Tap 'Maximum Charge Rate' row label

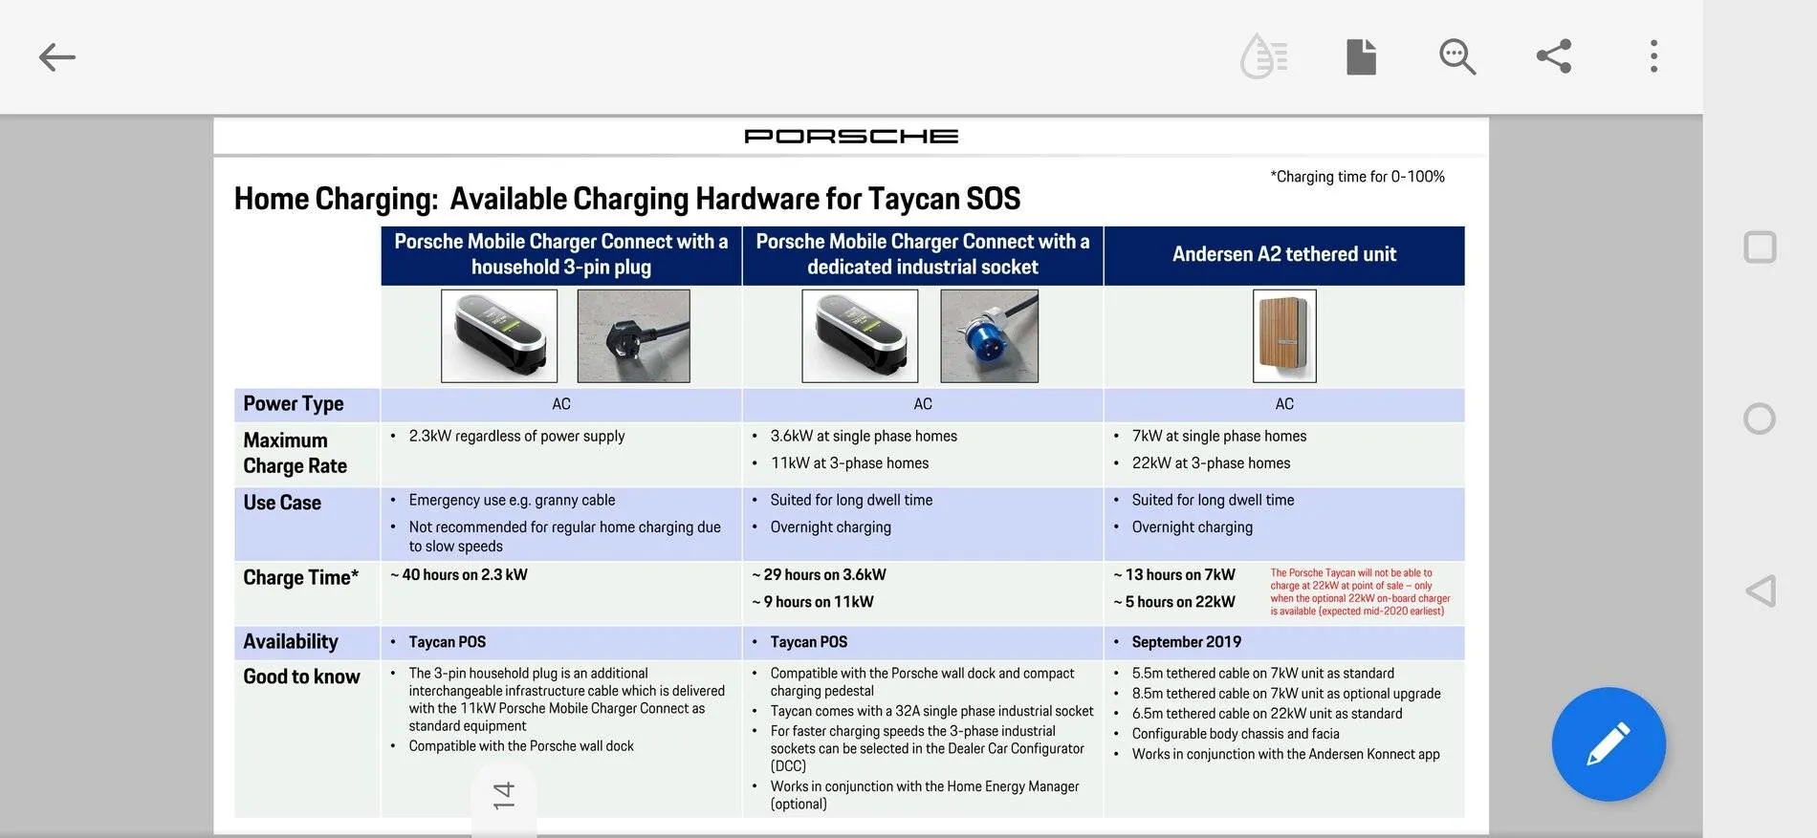(x=295, y=453)
